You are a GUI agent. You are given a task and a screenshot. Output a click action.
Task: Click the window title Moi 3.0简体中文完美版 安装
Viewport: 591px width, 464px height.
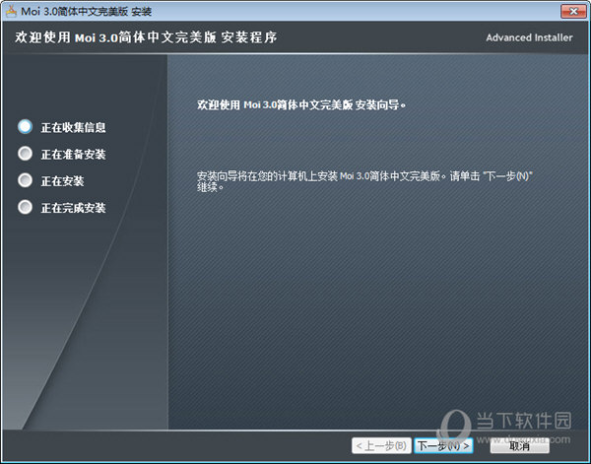87,12
